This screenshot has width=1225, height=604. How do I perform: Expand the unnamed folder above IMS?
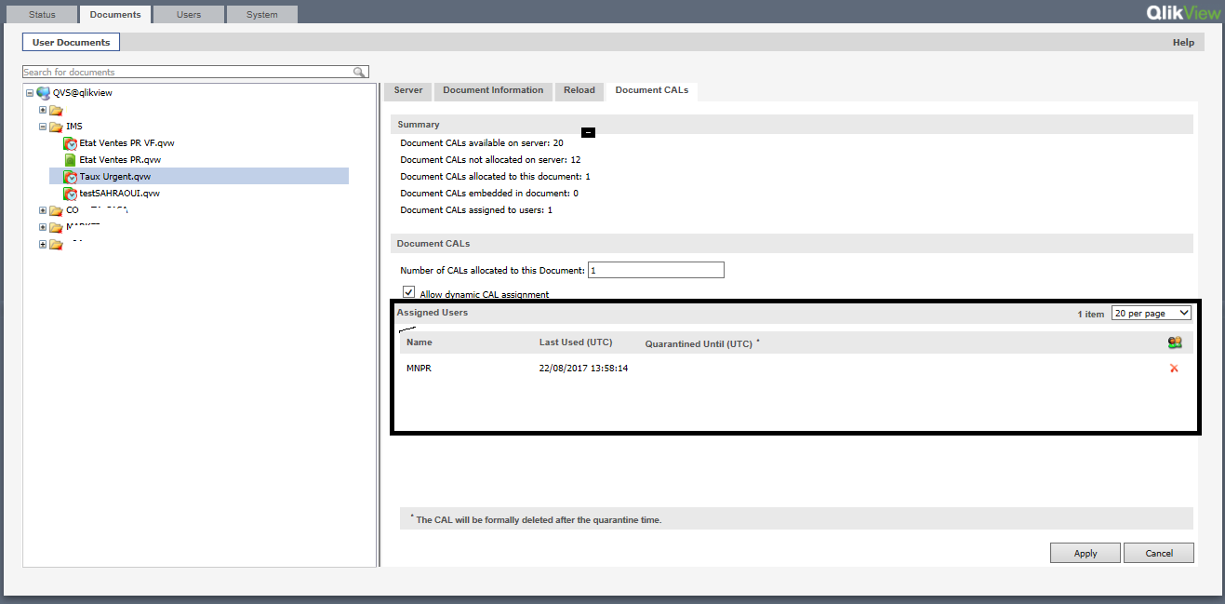coord(43,110)
